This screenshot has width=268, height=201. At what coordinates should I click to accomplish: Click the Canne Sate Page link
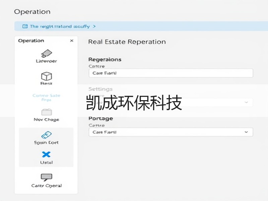[46, 97]
